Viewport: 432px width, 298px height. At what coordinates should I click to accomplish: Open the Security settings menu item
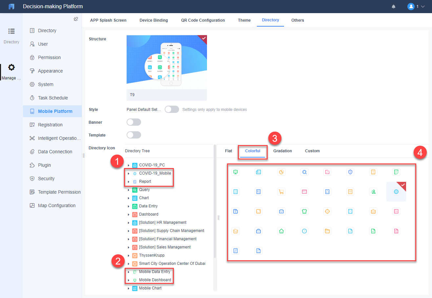[52, 179]
